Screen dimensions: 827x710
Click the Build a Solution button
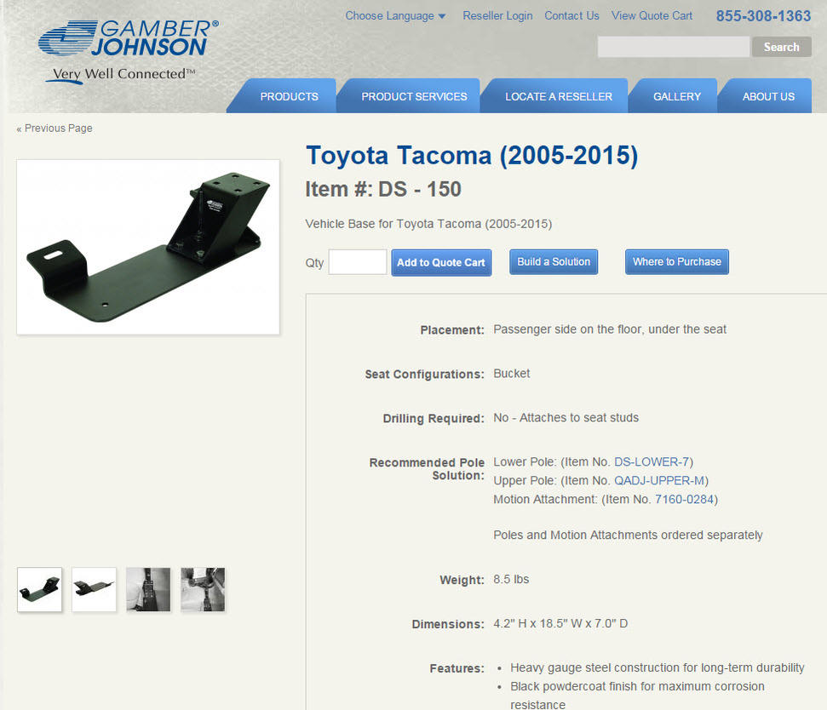(x=554, y=262)
